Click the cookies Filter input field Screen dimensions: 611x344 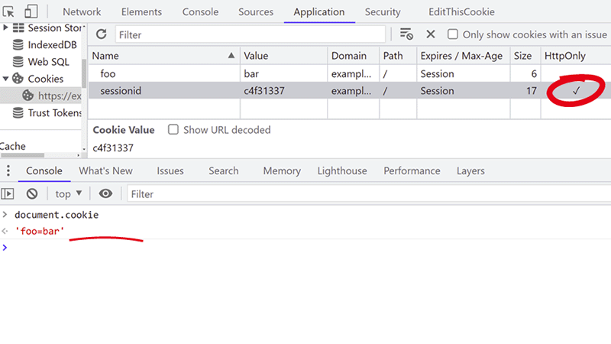pos(251,34)
